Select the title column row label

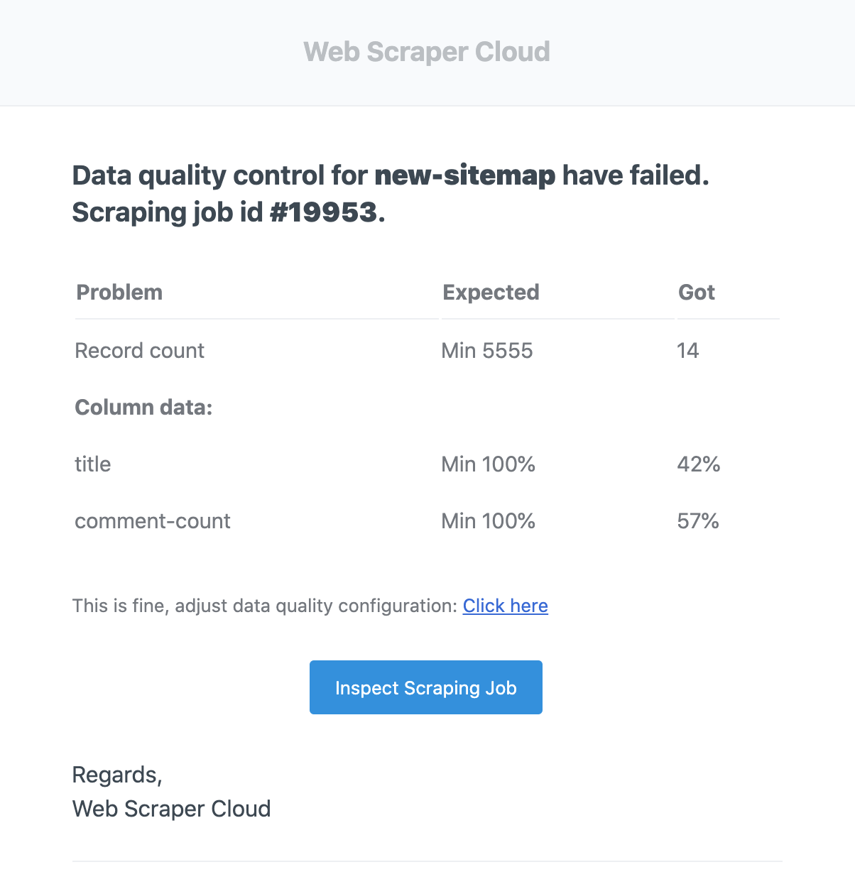(x=93, y=464)
